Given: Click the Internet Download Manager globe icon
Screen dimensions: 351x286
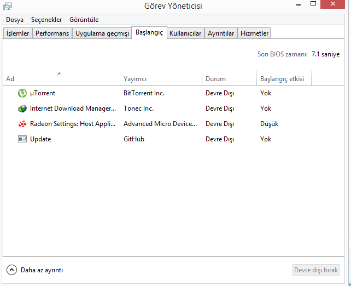Looking at the screenshot, I should click(x=22, y=108).
